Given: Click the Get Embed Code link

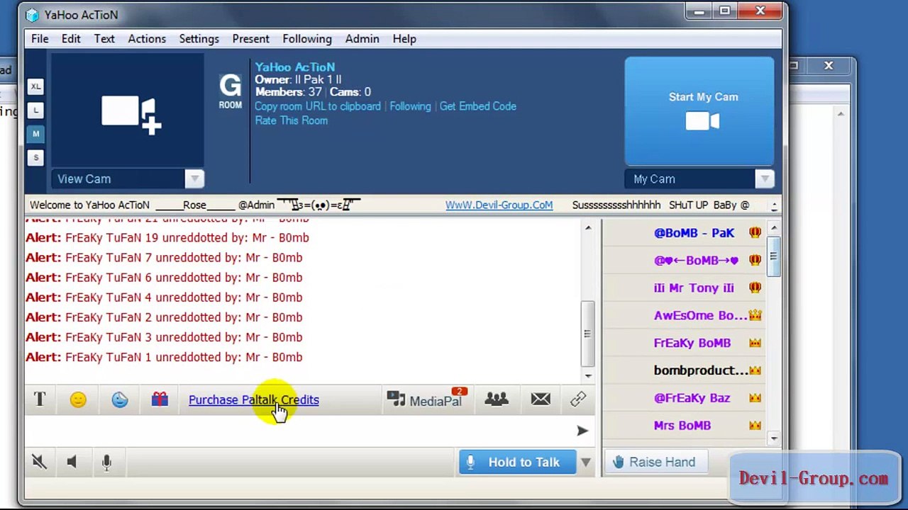Looking at the screenshot, I should (478, 106).
